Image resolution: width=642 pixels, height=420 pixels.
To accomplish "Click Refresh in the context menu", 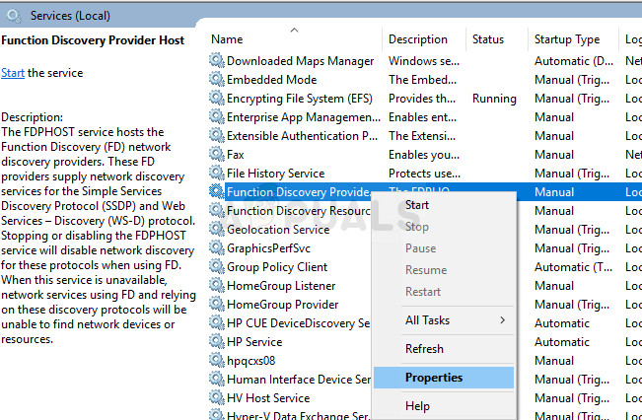I will click(424, 349).
